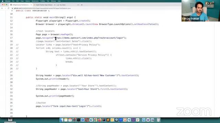Open Zoom app in the Dock
220x123 pixels.
pos(121,120)
